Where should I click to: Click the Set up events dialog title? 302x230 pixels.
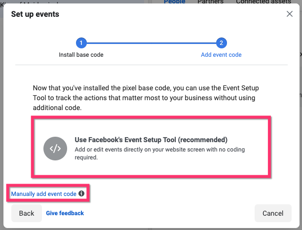pyautogui.click(x=35, y=14)
